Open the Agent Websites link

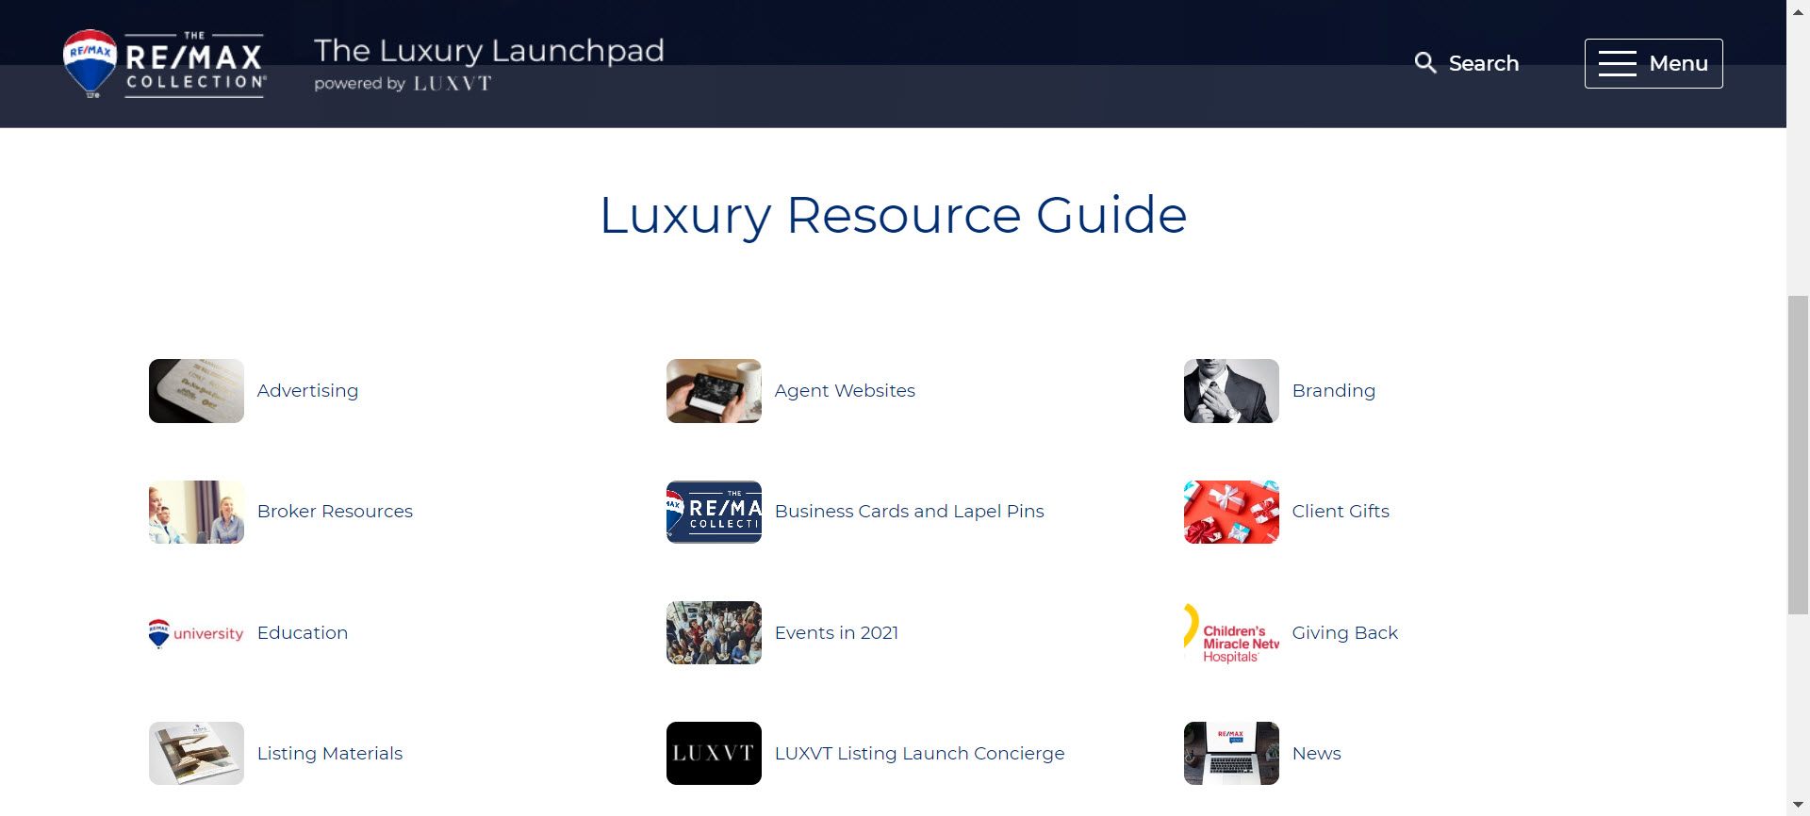[845, 391]
